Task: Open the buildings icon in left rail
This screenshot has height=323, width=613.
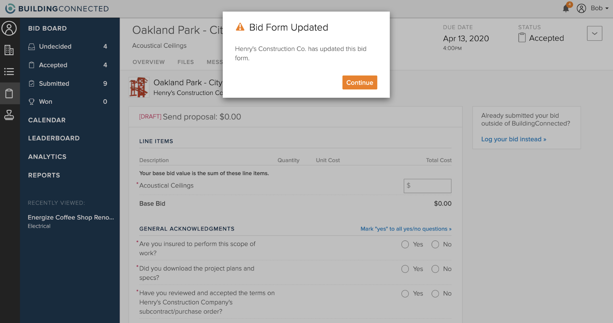Action: [x=9, y=50]
